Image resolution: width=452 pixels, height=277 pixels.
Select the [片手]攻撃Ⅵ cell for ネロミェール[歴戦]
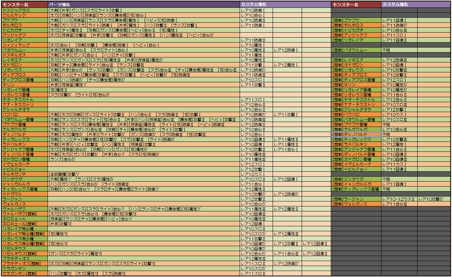pyautogui.click(x=144, y=224)
